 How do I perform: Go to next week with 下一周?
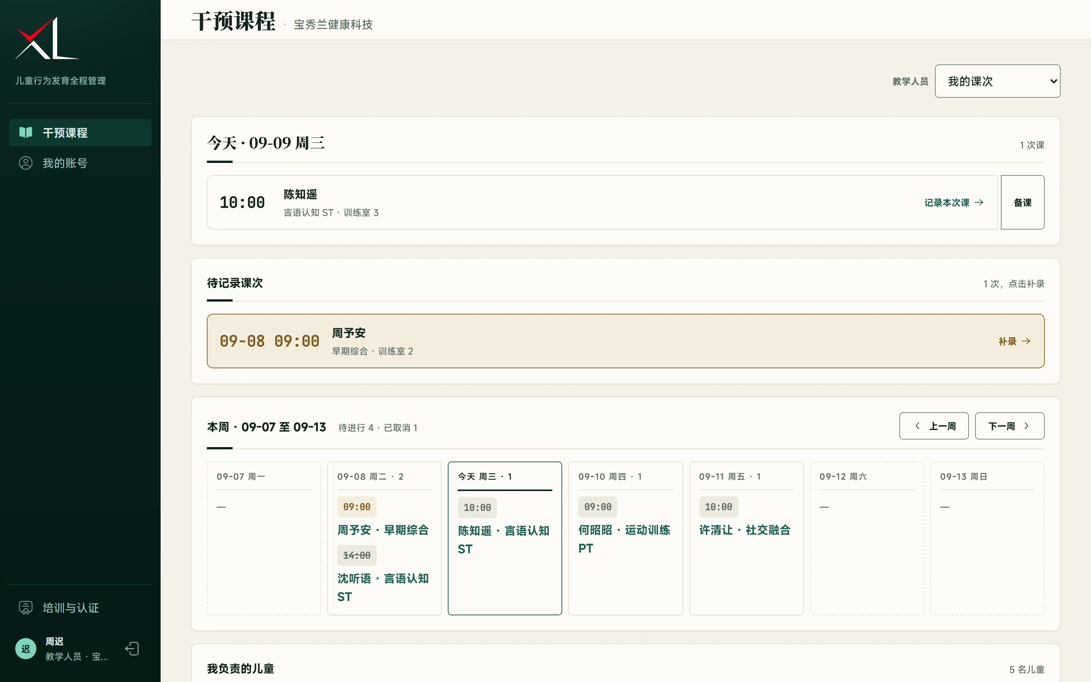[x=1010, y=426]
